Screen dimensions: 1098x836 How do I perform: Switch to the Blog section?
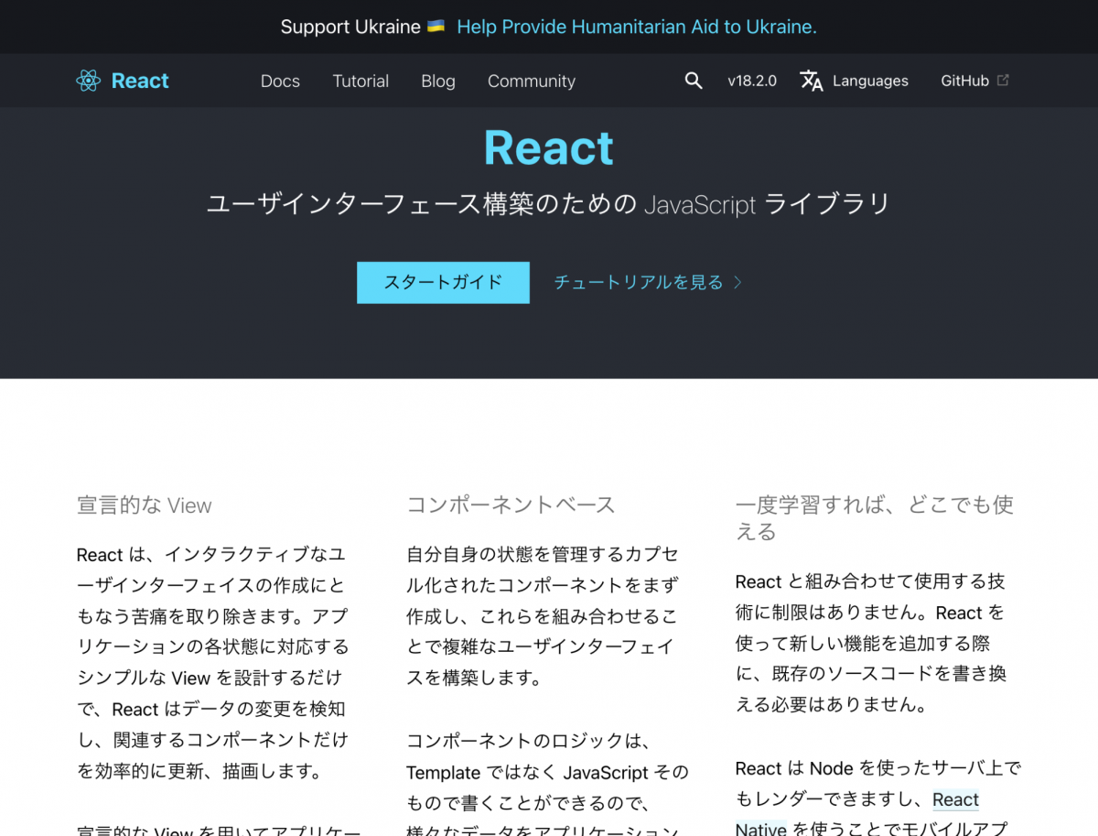coord(437,81)
